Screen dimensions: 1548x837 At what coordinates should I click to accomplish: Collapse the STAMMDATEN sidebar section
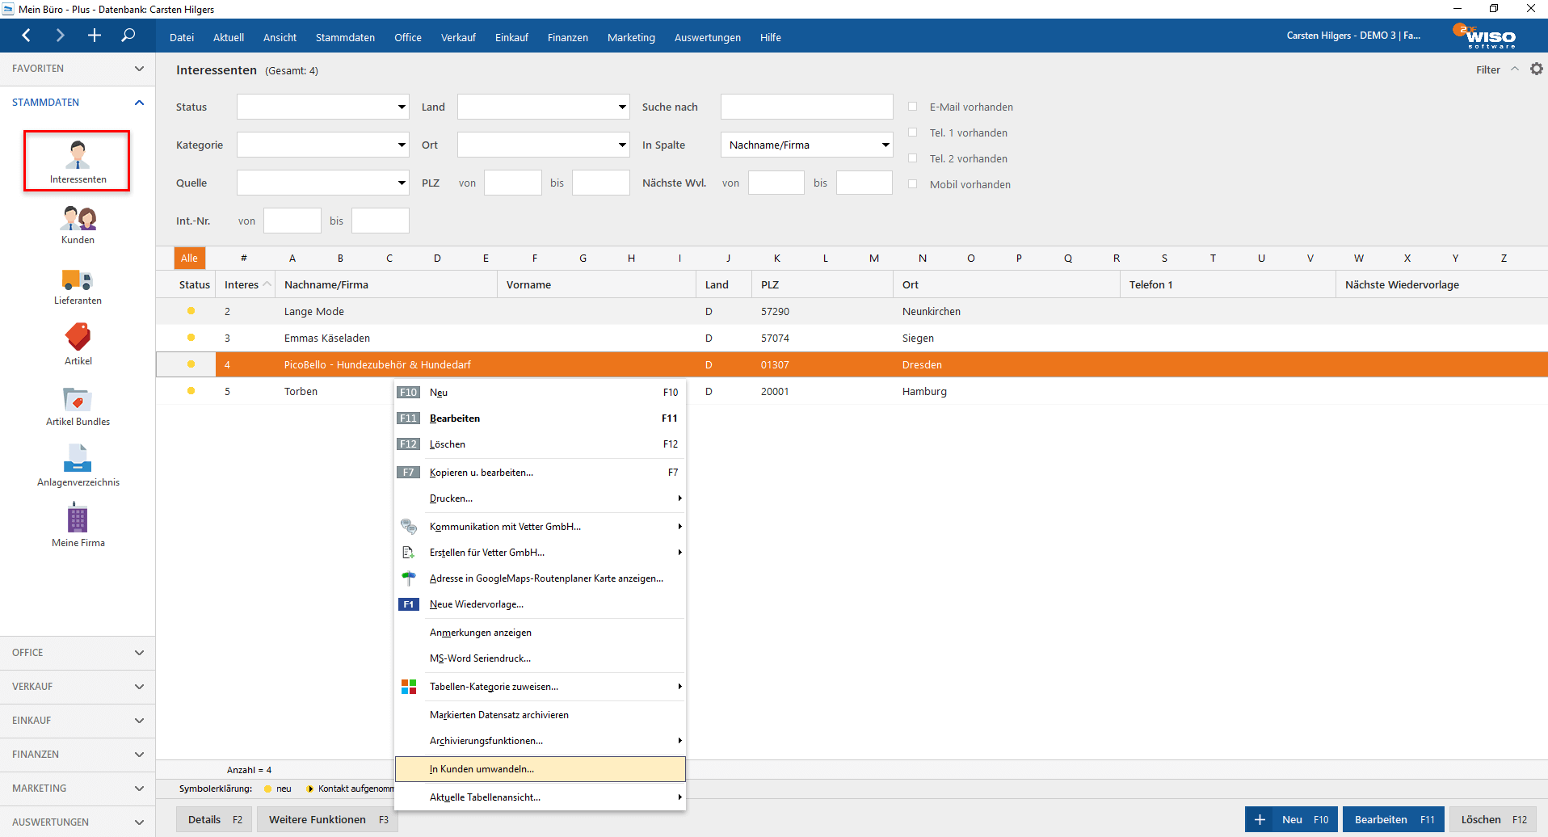pyautogui.click(x=78, y=103)
